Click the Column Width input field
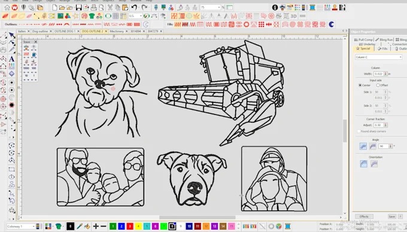The image size is (407, 232). pos(379,74)
